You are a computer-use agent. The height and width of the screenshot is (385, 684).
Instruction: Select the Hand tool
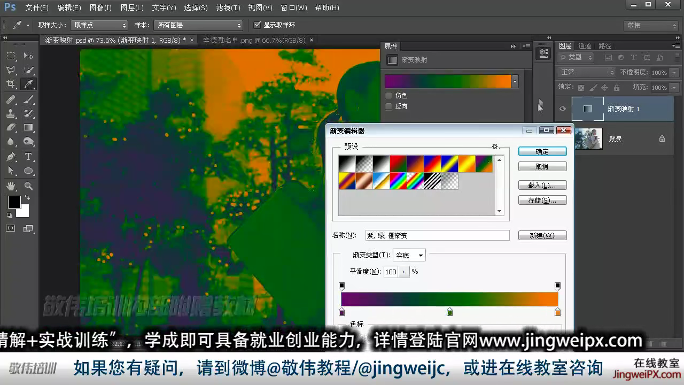11,186
